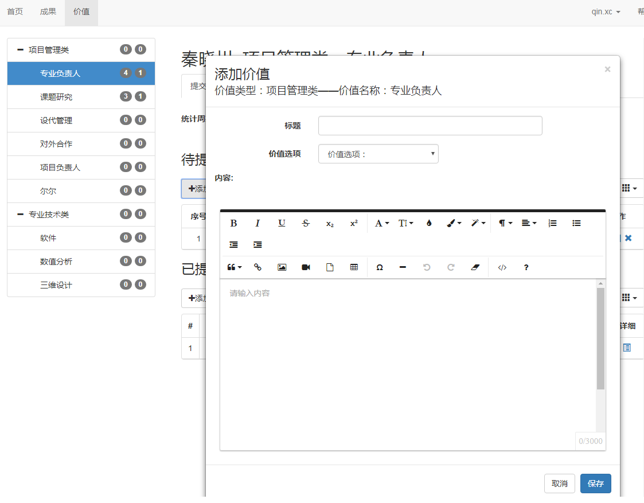644x503 pixels.
Task: Open the qin.xc user menu
Action: point(606,12)
